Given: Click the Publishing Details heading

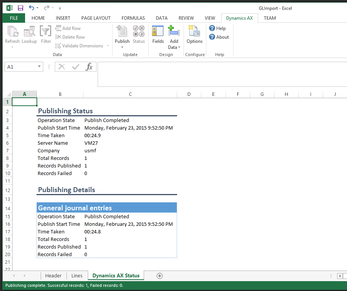Looking at the screenshot, I should 67,190.
